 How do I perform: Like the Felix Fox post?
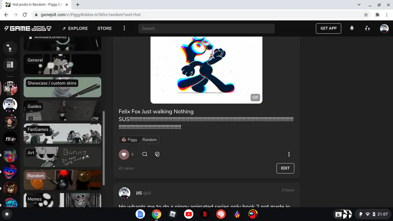[124, 154]
